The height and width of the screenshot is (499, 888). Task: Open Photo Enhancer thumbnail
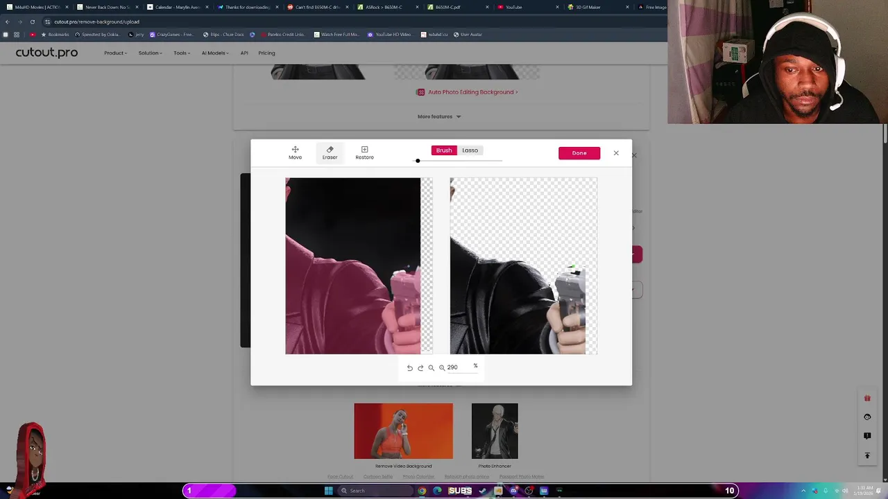pyautogui.click(x=495, y=431)
